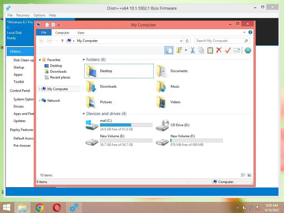The width and height of the screenshot is (284, 213).
Task: Open Recovery menu in Dism++
Action: click(23, 15)
